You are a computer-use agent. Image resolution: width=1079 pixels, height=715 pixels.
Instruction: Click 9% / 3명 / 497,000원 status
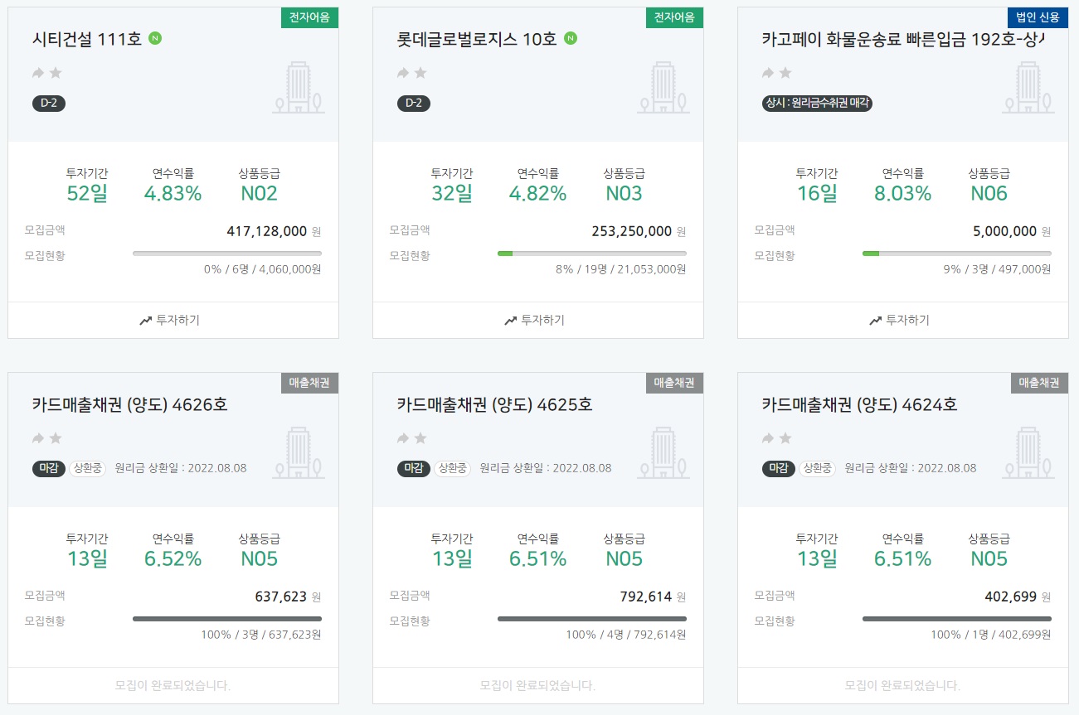(997, 269)
